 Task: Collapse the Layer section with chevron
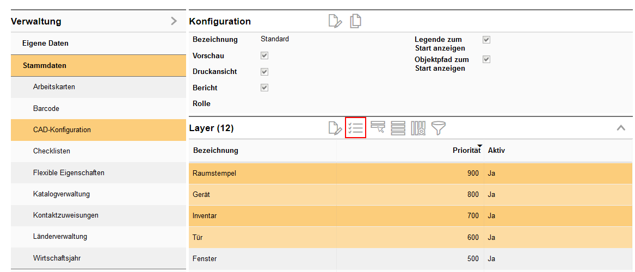point(620,128)
